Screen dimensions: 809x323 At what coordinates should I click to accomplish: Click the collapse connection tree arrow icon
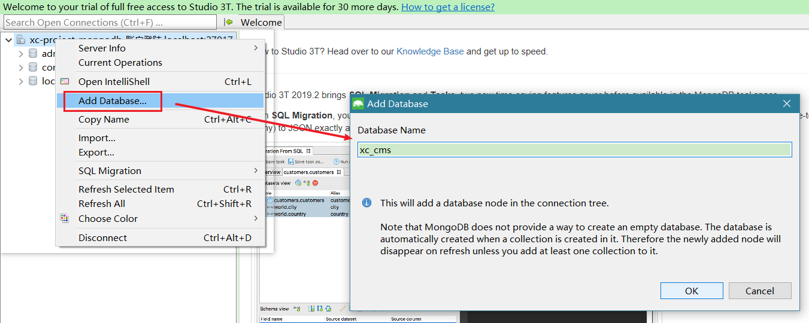point(228,22)
